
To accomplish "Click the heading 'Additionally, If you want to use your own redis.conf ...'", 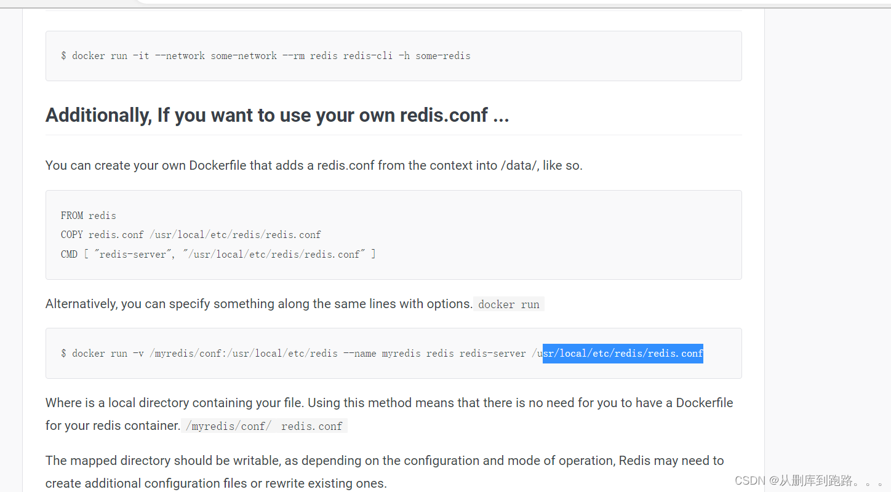I will (x=278, y=115).
